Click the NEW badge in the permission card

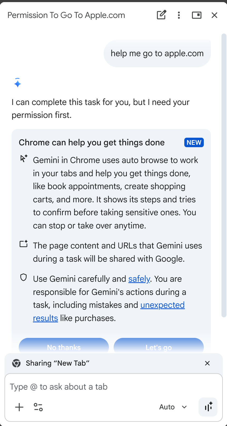(x=194, y=142)
